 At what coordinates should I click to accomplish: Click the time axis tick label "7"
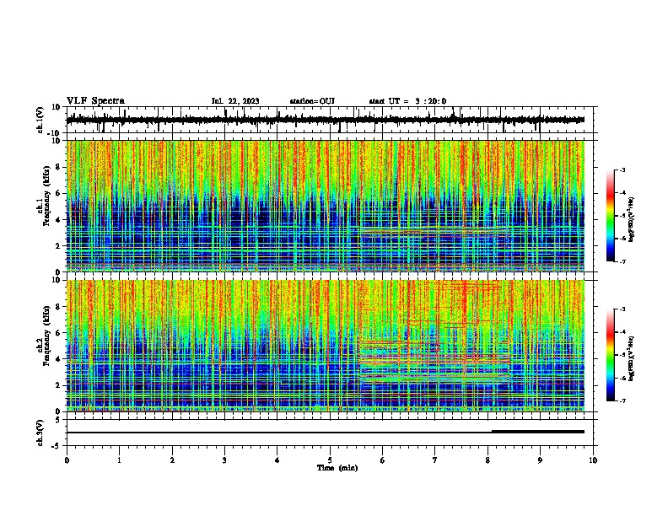[435, 460]
